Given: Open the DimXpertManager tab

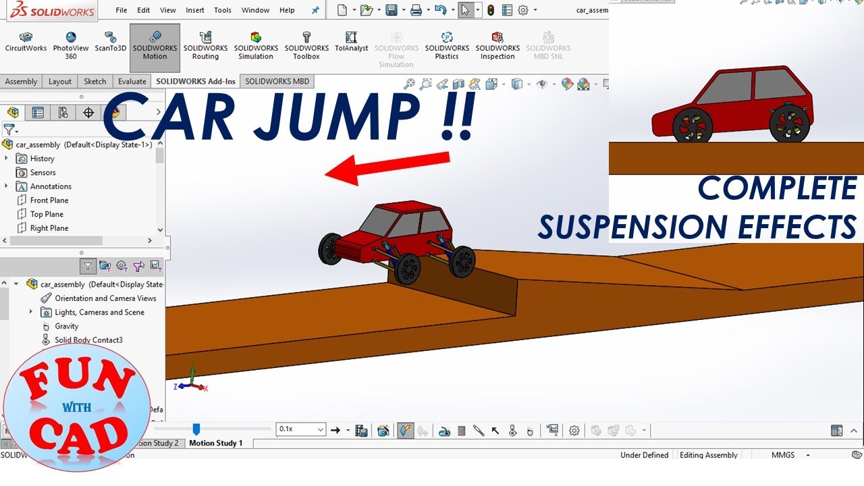Looking at the screenshot, I should [88, 112].
